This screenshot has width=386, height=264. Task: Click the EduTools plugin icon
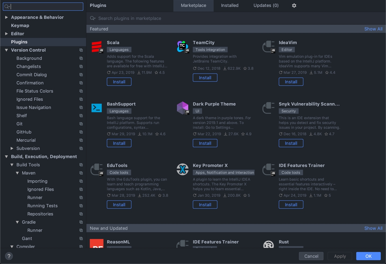(97, 169)
